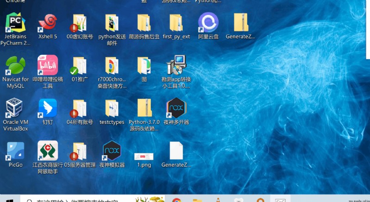The image size is (370, 202).
Task: Open the 夜神多开器 Nox multi-instance shortcut
Action: [x=176, y=108]
